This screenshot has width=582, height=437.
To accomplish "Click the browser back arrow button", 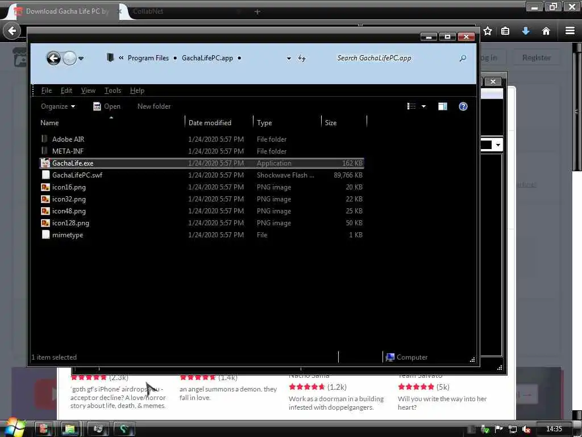I will click(x=12, y=31).
